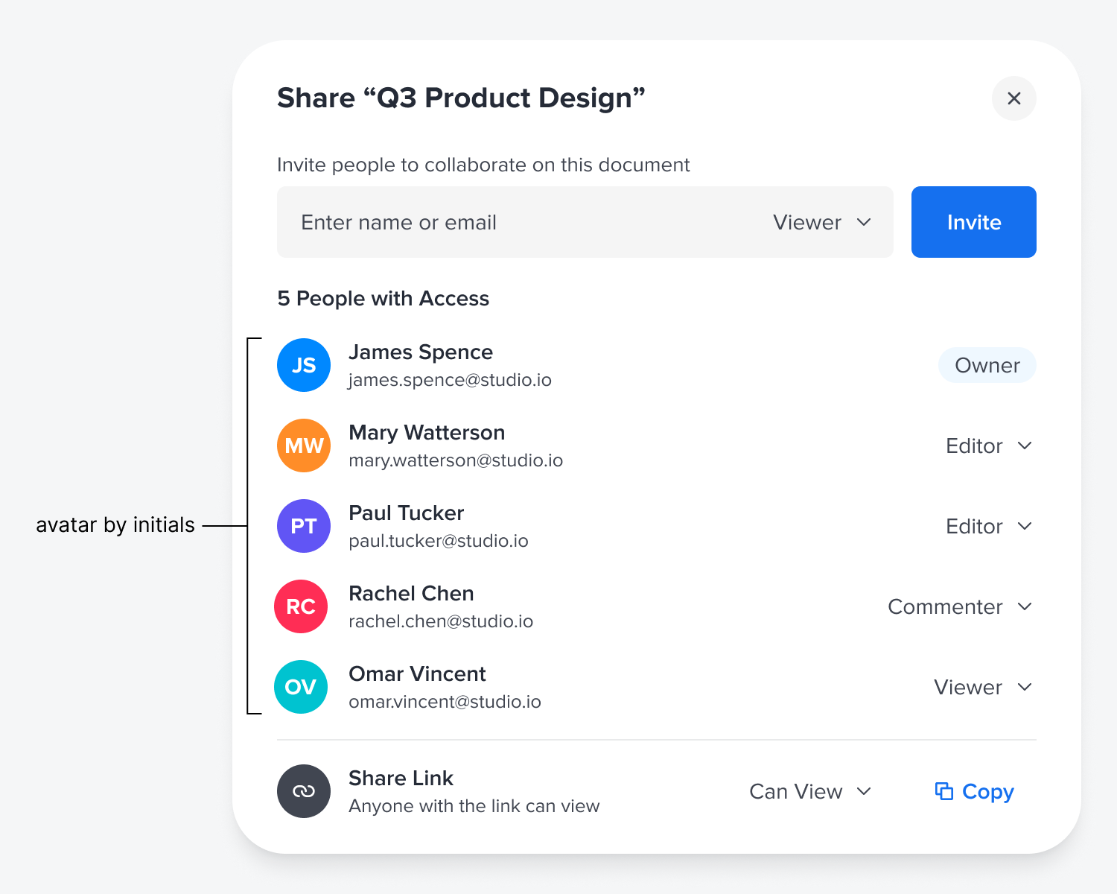
Task: Open Rachel Chen's Commenter dropdown
Action: click(x=959, y=606)
